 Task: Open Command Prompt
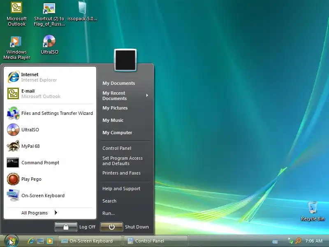[x=50, y=163]
